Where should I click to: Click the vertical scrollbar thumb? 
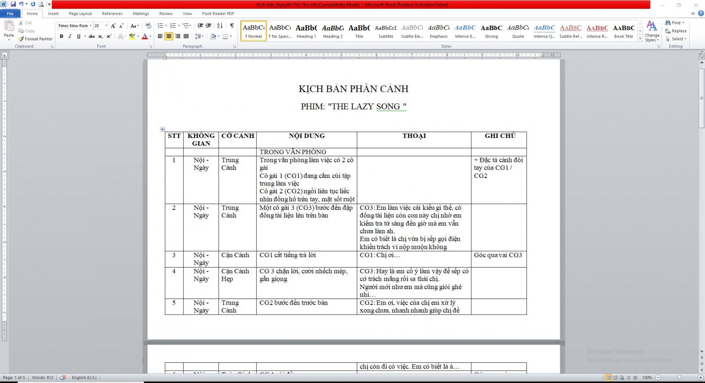pos(702,98)
